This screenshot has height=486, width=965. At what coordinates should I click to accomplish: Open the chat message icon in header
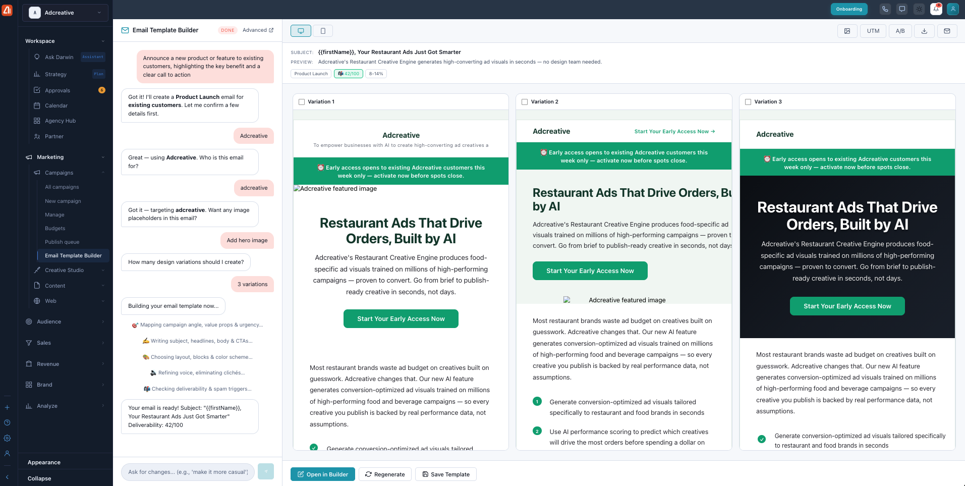pos(902,9)
